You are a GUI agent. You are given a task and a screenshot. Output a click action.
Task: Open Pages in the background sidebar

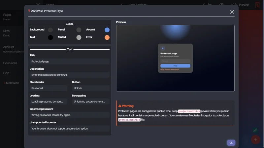tap(7, 15)
